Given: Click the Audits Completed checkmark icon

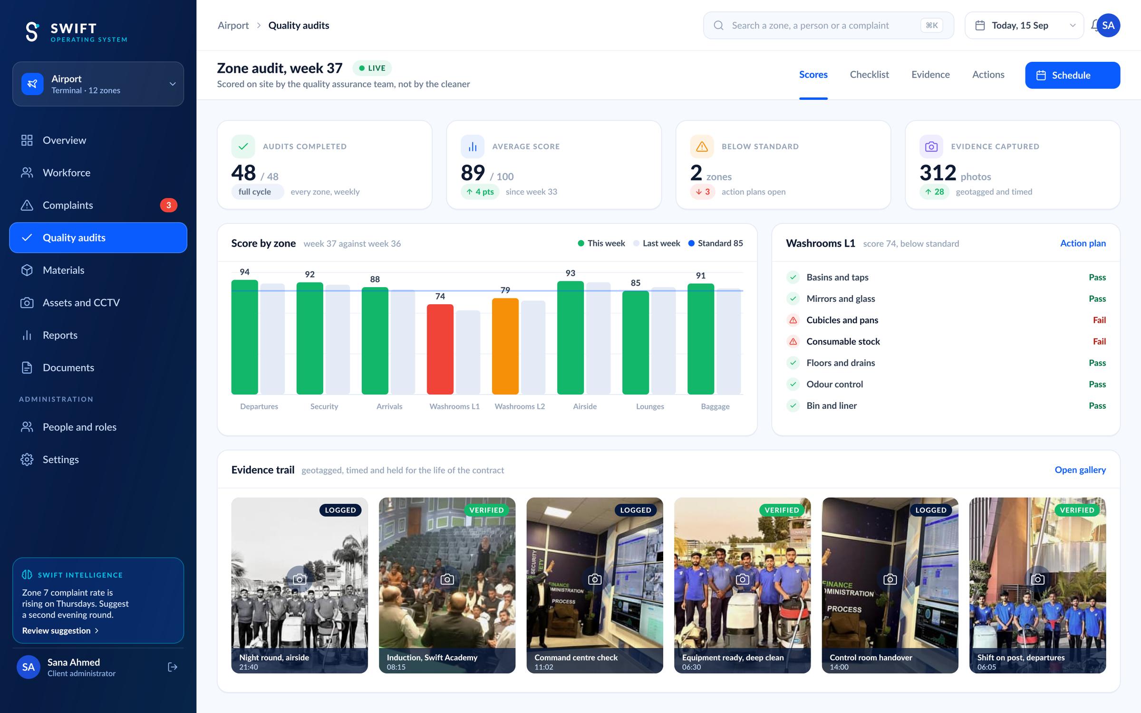Looking at the screenshot, I should point(243,146).
